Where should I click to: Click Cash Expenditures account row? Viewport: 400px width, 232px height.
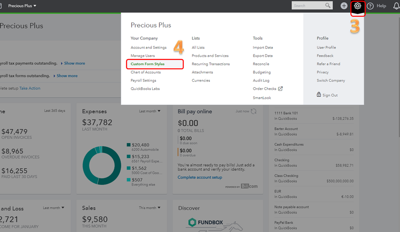pyautogui.click(x=314, y=147)
